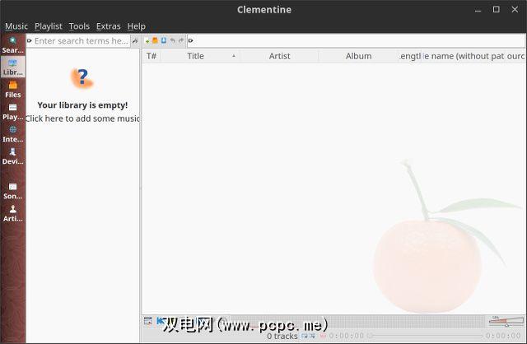Open the Devices sidebar tab
The image size is (527, 344).
13,156
